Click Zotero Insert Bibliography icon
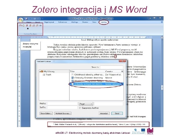The height and width of the screenshot is (137, 182). (27, 25)
